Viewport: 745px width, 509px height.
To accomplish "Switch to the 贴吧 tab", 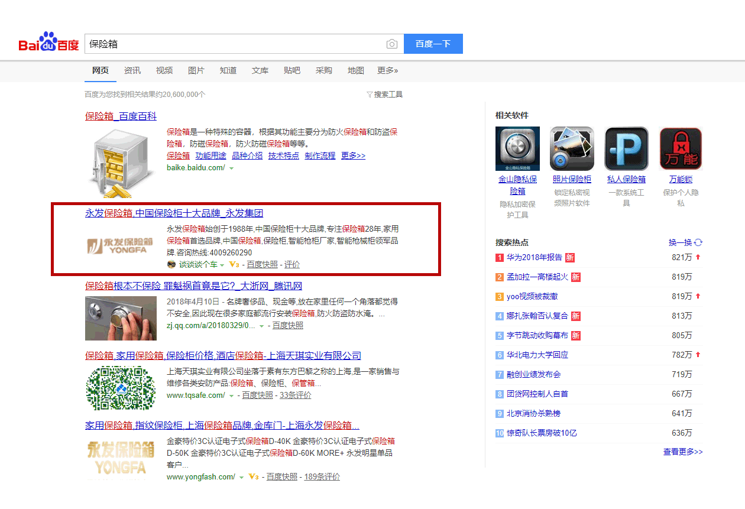I will pos(292,70).
